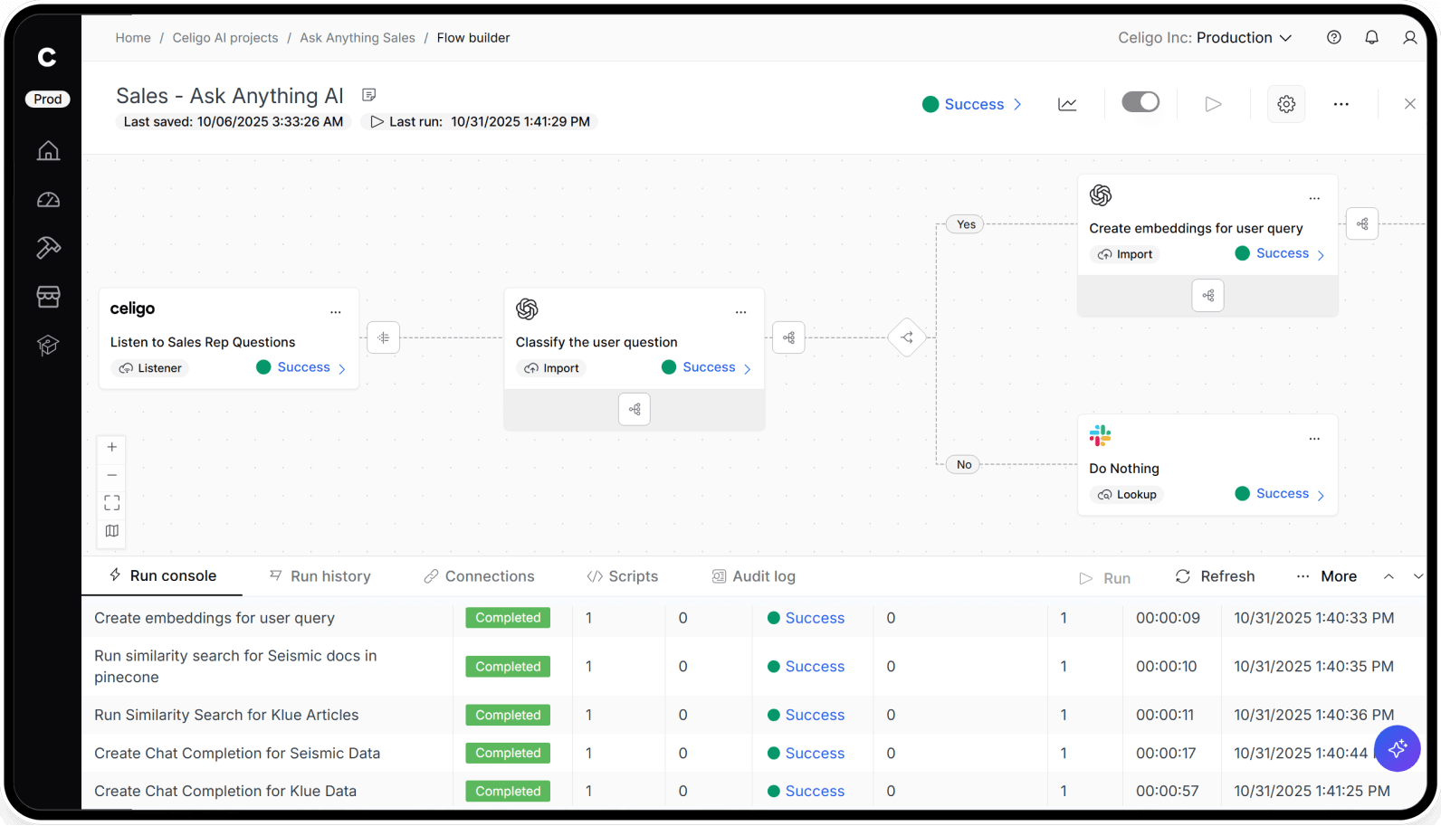Click the fit-to-screen icon on canvas

(112, 503)
